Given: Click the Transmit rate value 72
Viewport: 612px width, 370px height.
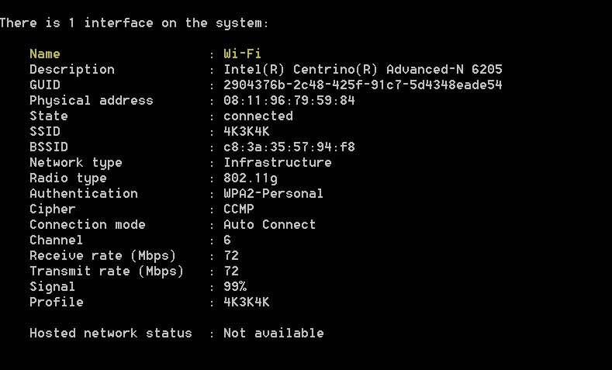Looking at the screenshot, I should (x=231, y=271).
